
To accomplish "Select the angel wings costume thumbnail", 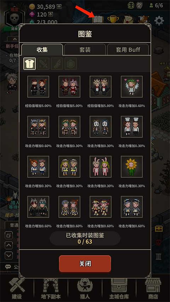I will (132, 86).
